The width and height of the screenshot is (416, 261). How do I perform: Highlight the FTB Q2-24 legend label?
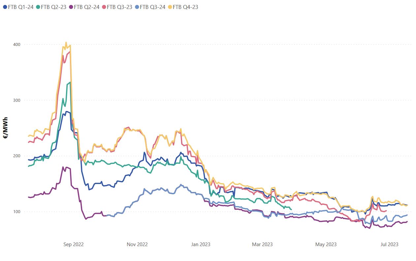[86, 7]
